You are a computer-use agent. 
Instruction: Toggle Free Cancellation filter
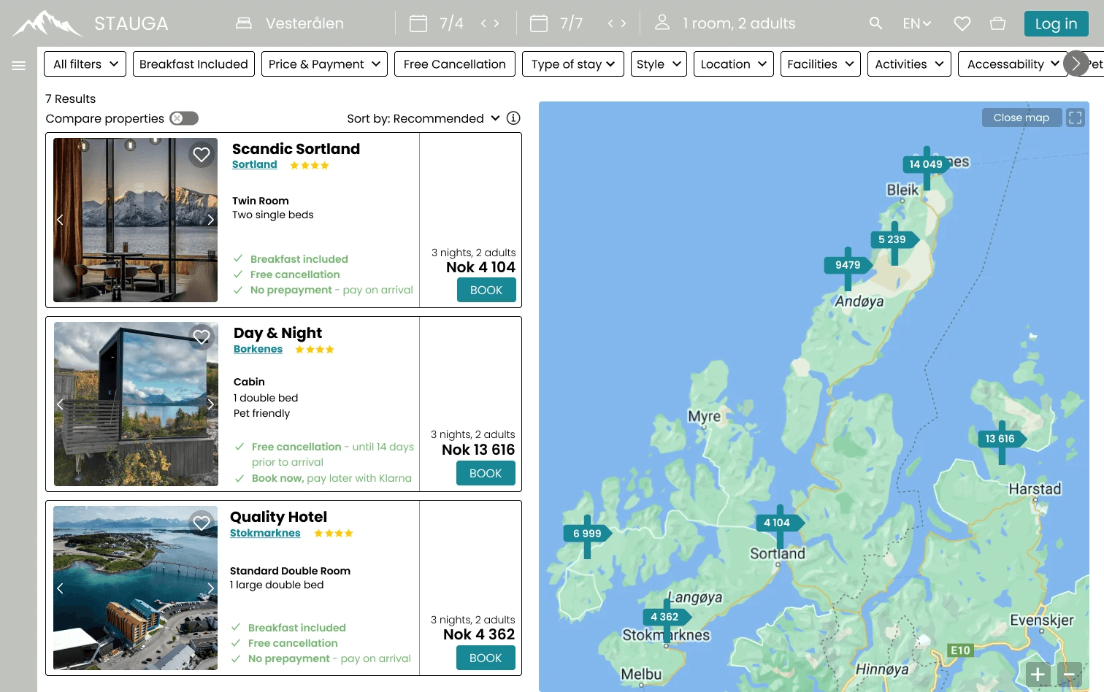pyautogui.click(x=454, y=64)
